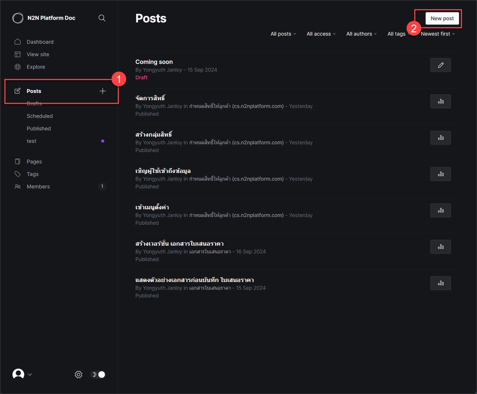Open the Members sidebar item

coord(38,187)
